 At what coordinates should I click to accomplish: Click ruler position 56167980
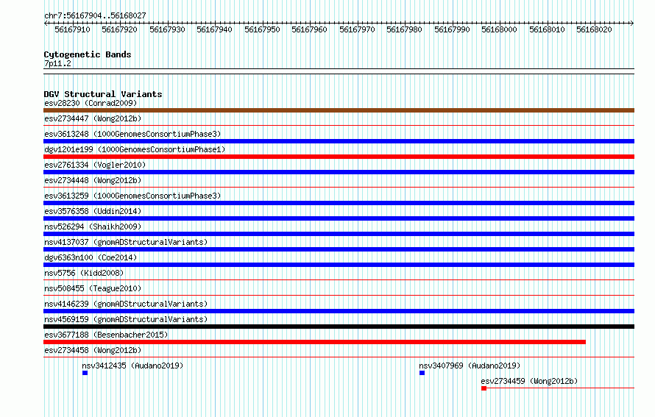tap(404, 29)
